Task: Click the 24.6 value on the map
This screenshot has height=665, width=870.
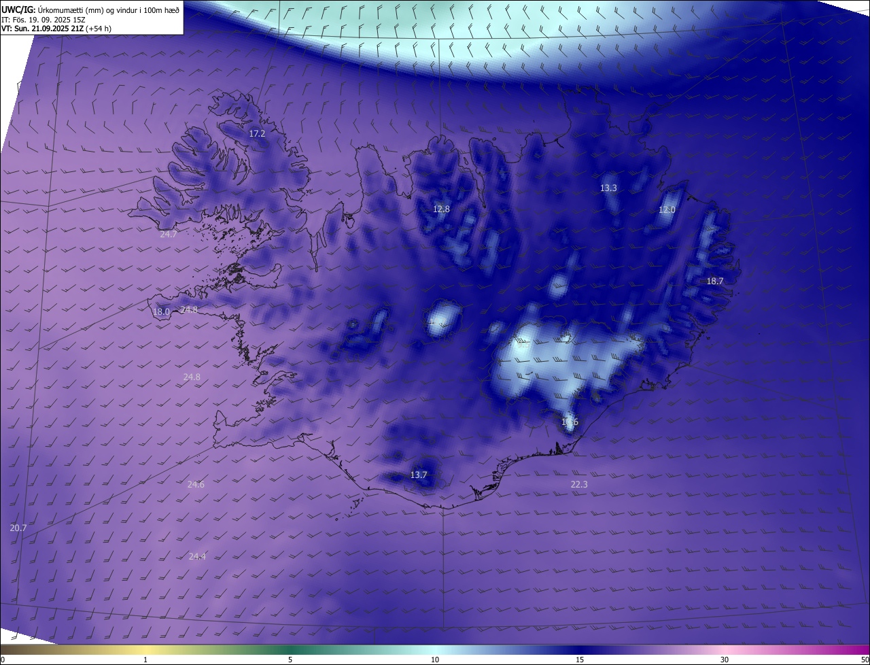Action: tap(196, 485)
